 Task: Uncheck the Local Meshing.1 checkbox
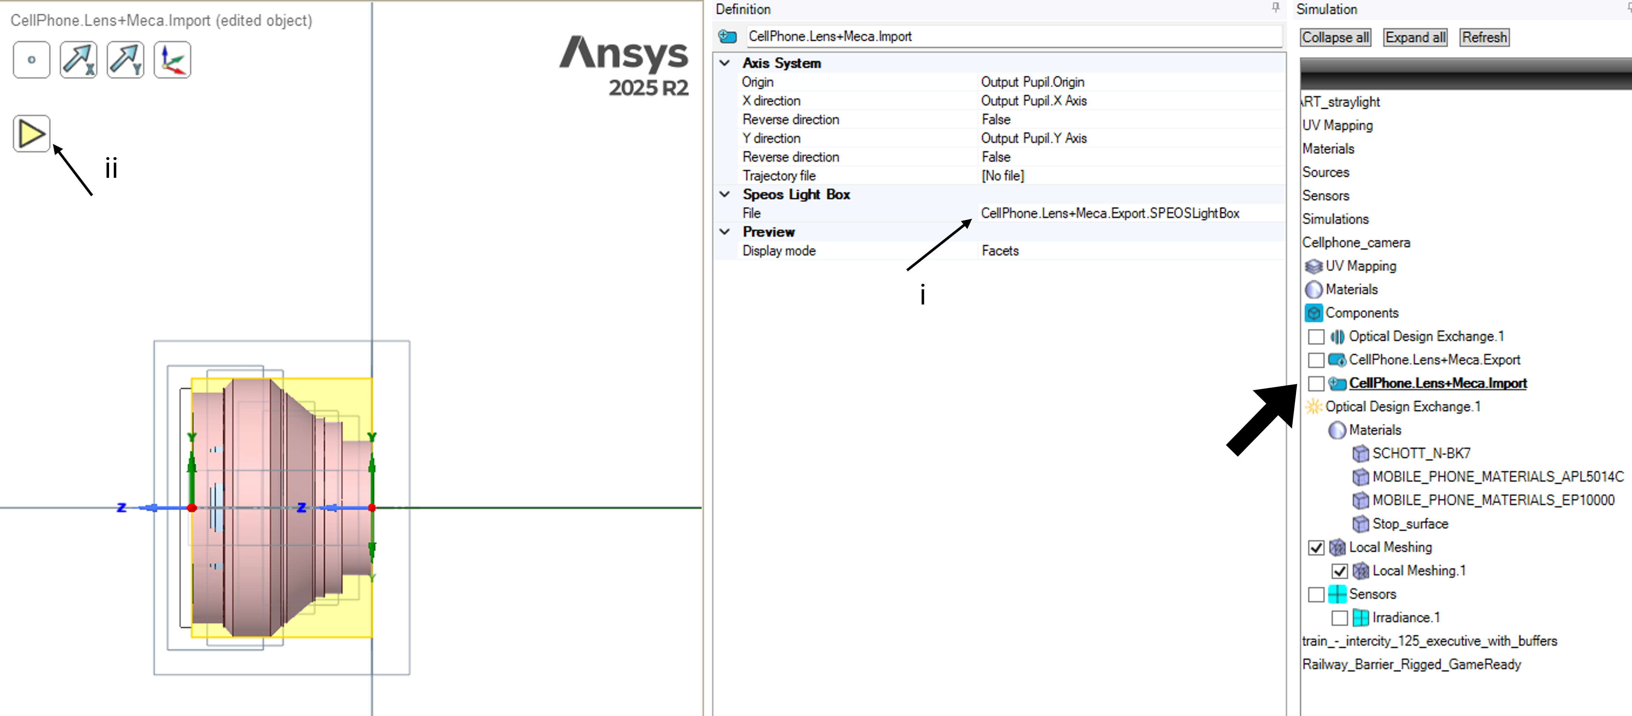pyautogui.click(x=1339, y=570)
